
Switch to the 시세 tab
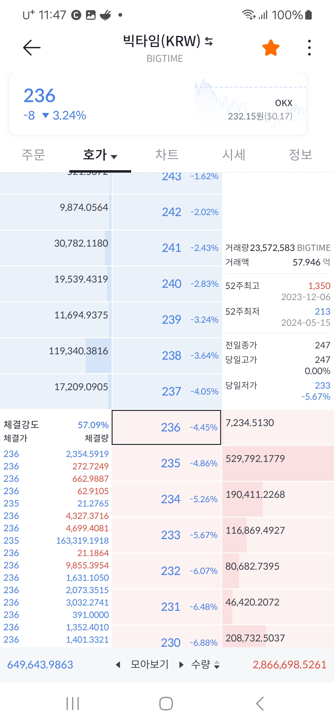234,155
